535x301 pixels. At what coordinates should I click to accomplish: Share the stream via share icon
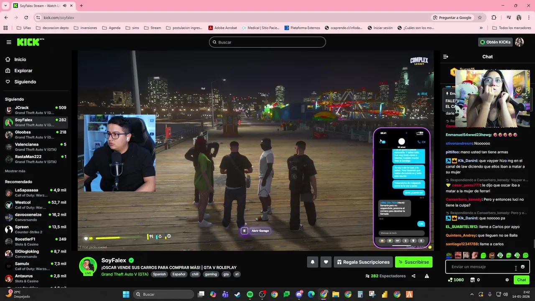click(x=413, y=276)
